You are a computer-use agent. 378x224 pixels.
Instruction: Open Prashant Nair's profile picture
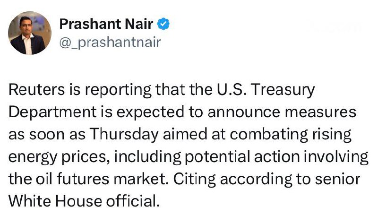click(30, 33)
